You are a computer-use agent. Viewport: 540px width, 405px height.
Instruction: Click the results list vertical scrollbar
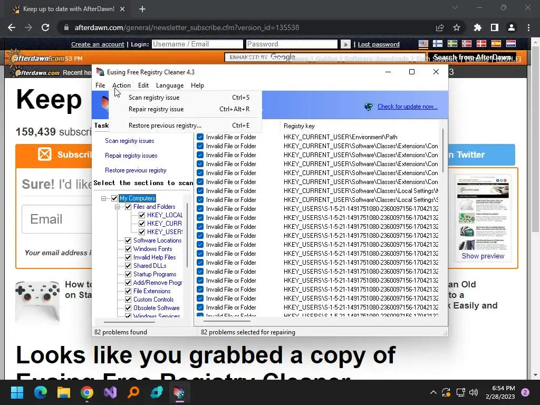[x=443, y=150]
